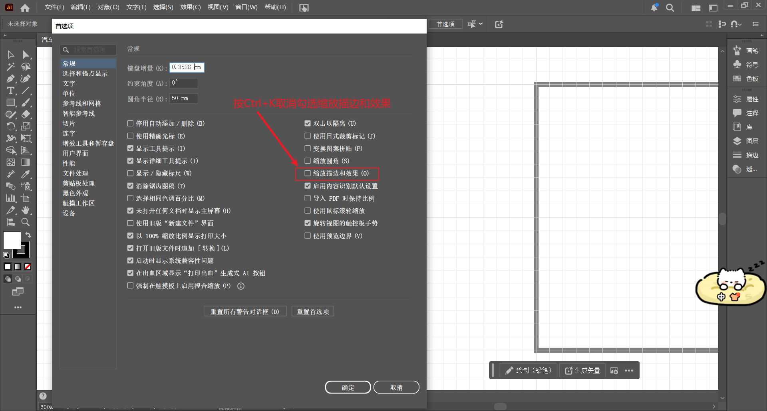The width and height of the screenshot is (767, 411).
Task: Pick the Eyedropper tool
Action: (x=26, y=174)
